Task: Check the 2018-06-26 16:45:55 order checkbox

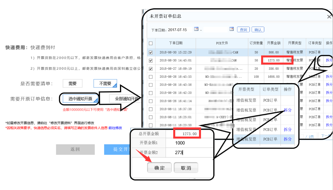Action: pyautogui.click(x=151, y=77)
